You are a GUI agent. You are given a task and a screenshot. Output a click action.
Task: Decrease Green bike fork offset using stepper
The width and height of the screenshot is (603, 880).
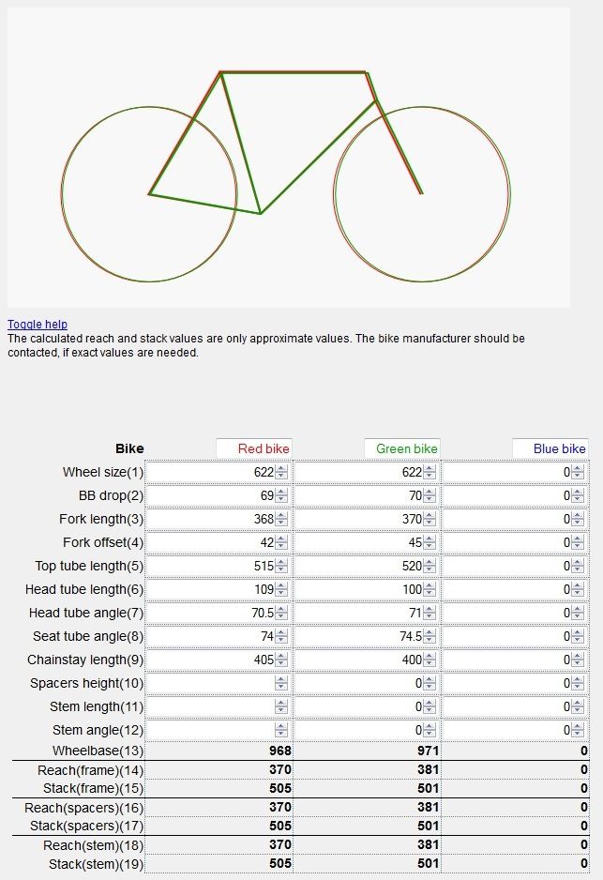pyautogui.click(x=430, y=546)
